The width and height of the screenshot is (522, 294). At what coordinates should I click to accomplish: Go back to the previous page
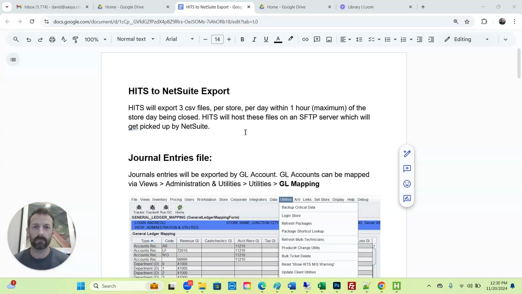pos(8,22)
